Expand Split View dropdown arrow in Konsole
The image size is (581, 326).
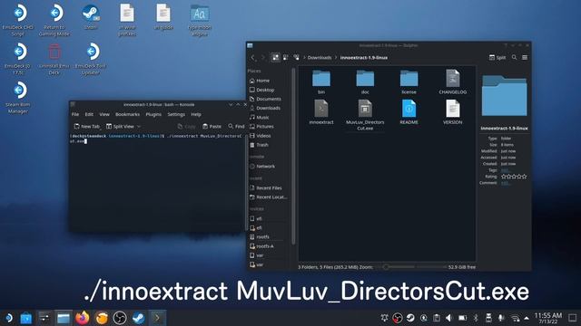[139, 127]
